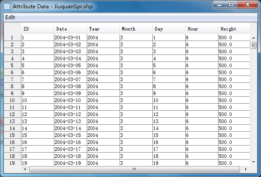Click the date cell 2004-03-04
The image size is (261, 177).
pos(71,58)
